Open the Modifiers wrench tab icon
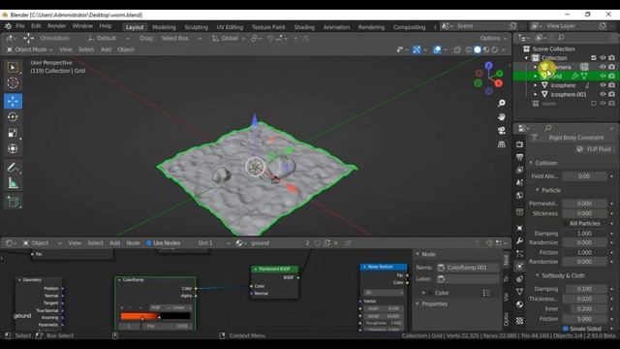 tap(519, 241)
